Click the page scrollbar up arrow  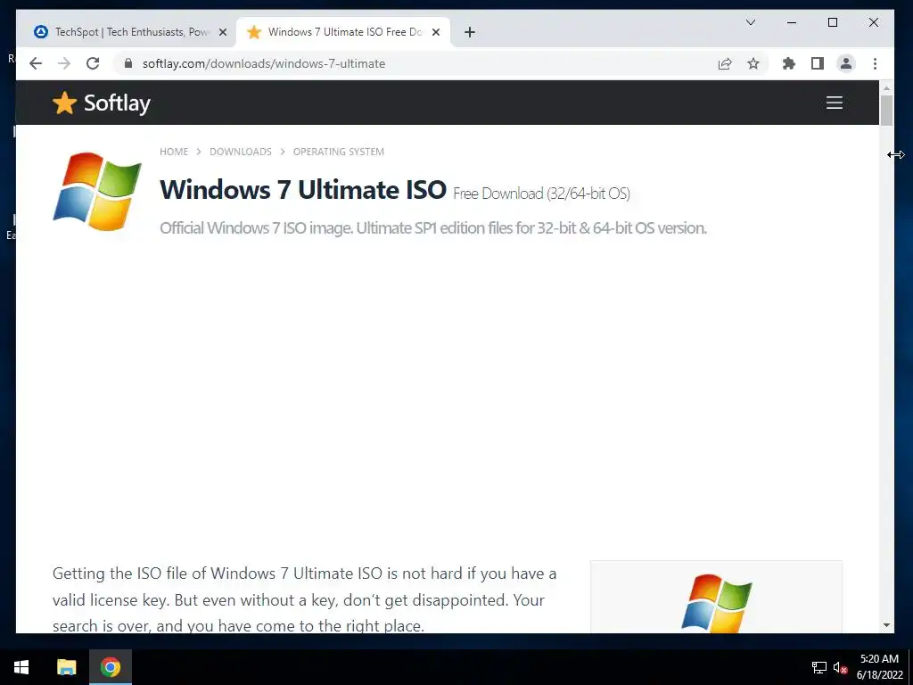(886, 88)
